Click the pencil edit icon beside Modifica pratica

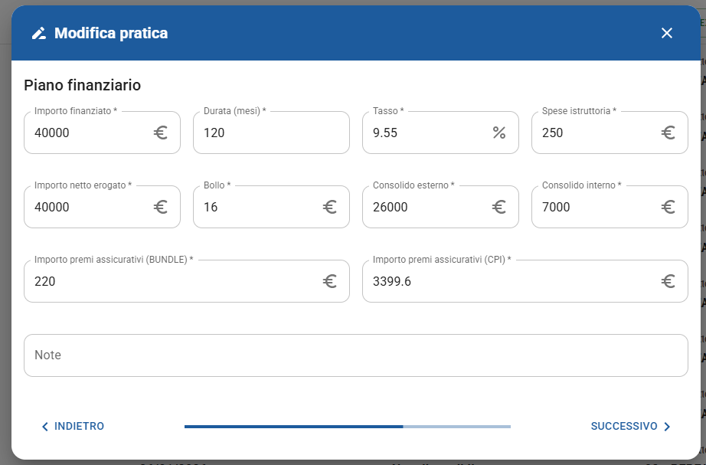click(38, 33)
